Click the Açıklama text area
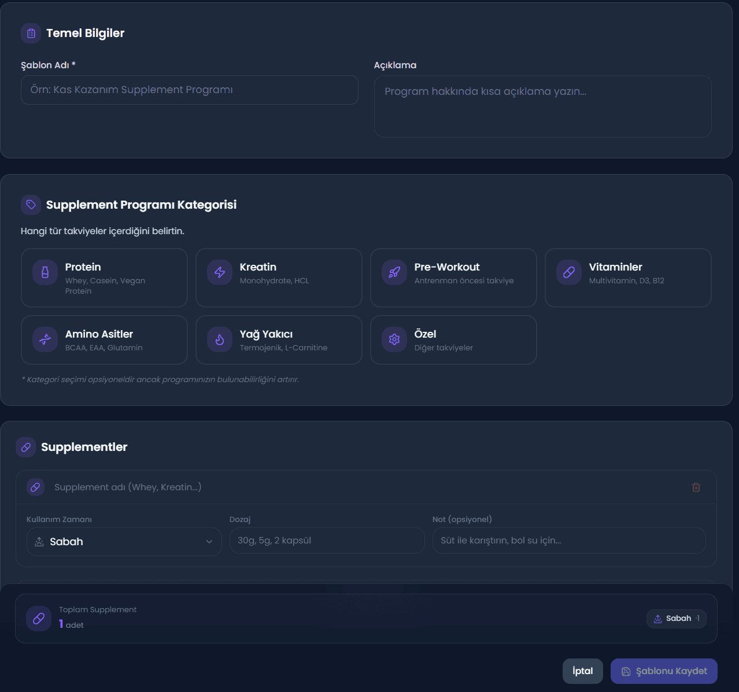 tap(543, 106)
